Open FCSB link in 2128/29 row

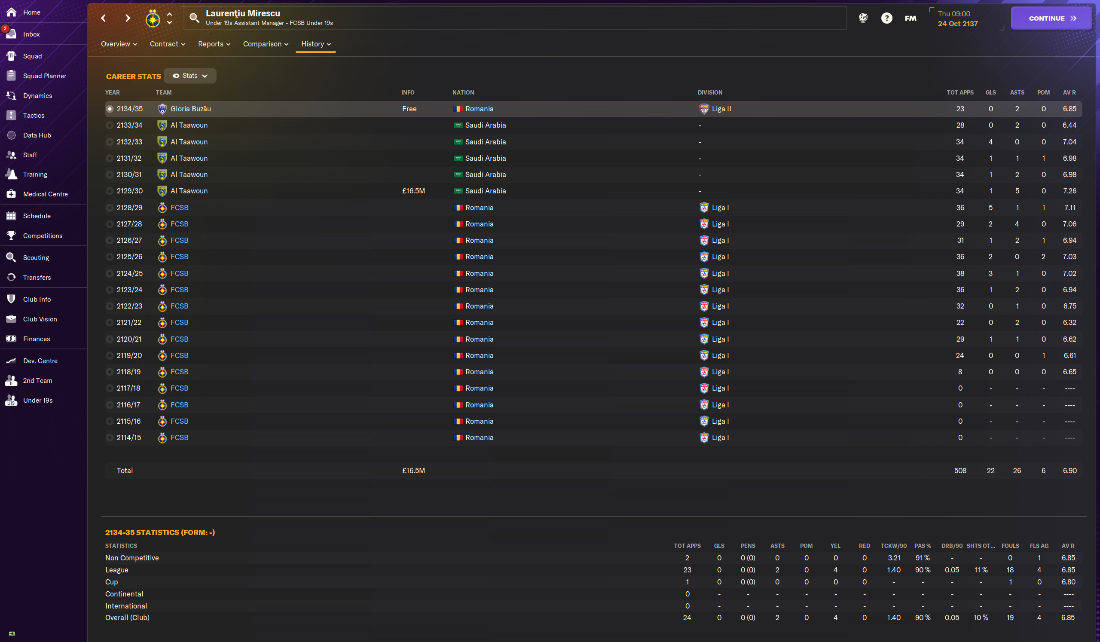(180, 208)
